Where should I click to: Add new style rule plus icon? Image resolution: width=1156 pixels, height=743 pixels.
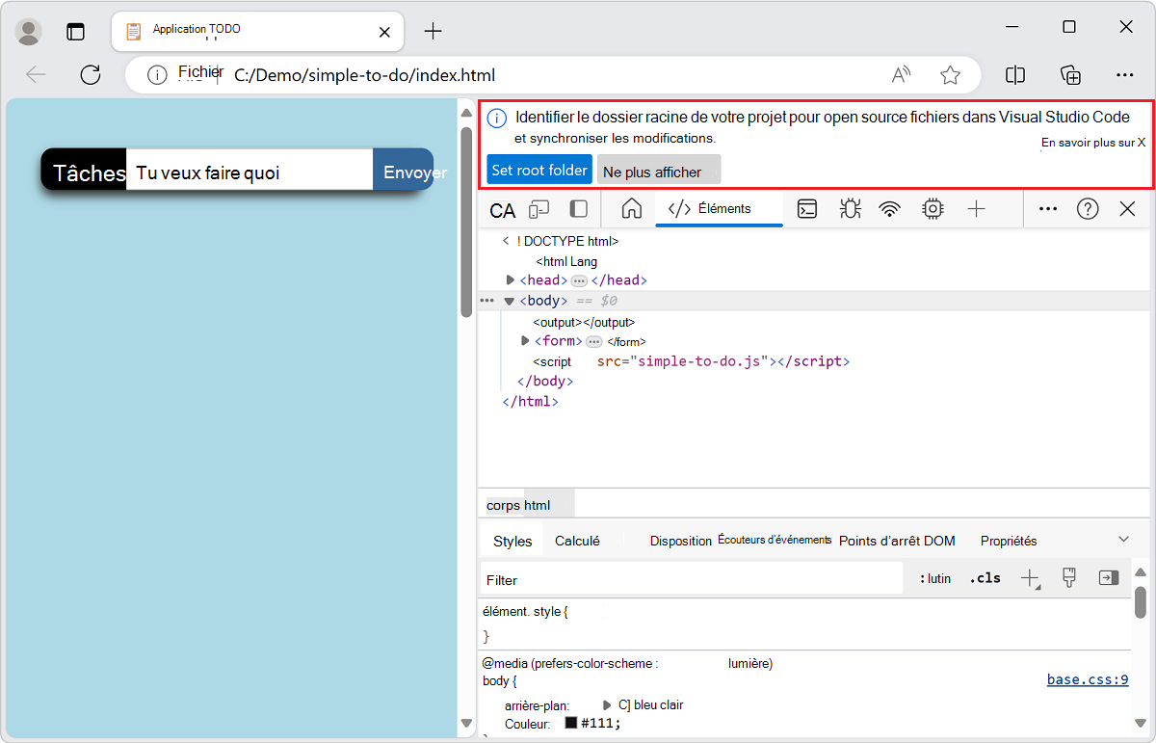pyautogui.click(x=1031, y=578)
